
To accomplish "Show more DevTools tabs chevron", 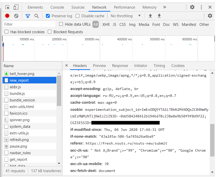I will click(x=164, y=7).
